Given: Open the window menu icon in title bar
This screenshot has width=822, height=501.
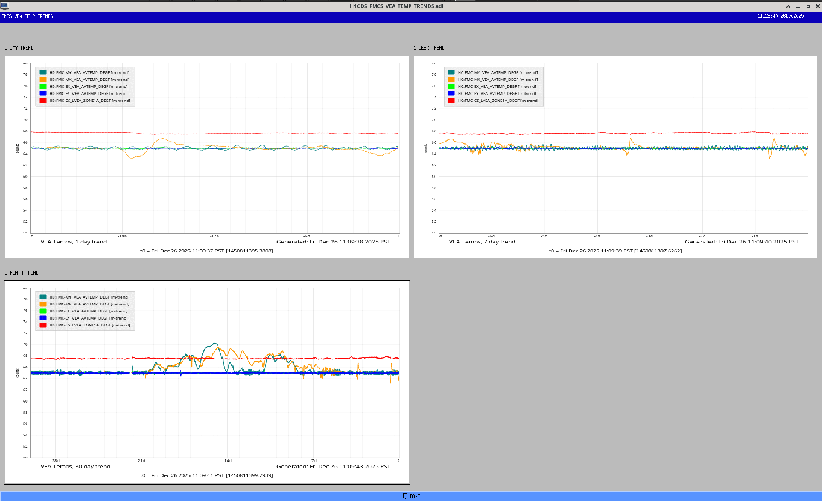Looking at the screenshot, I should pyautogui.click(x=5, y=6).
